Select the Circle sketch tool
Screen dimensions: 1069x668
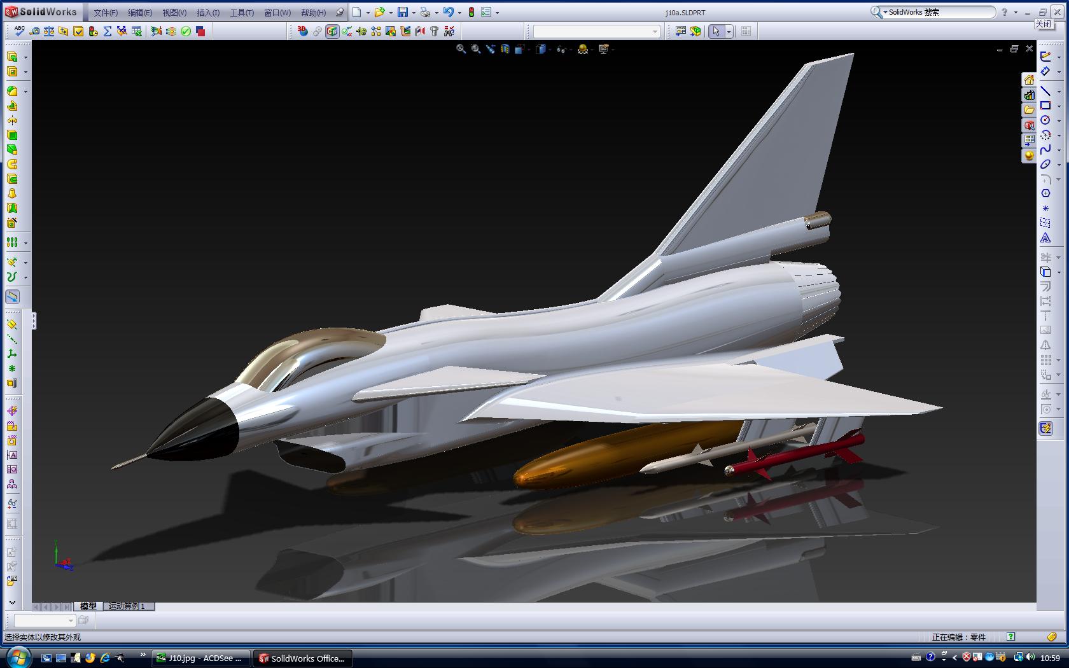point(1045,120)
